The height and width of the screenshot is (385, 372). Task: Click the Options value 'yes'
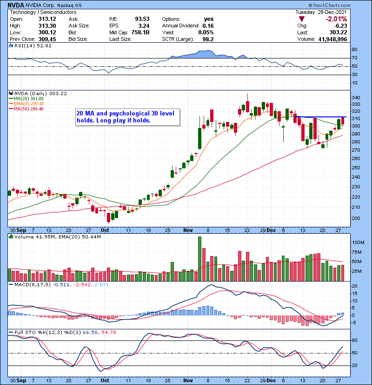coord(208,19)
